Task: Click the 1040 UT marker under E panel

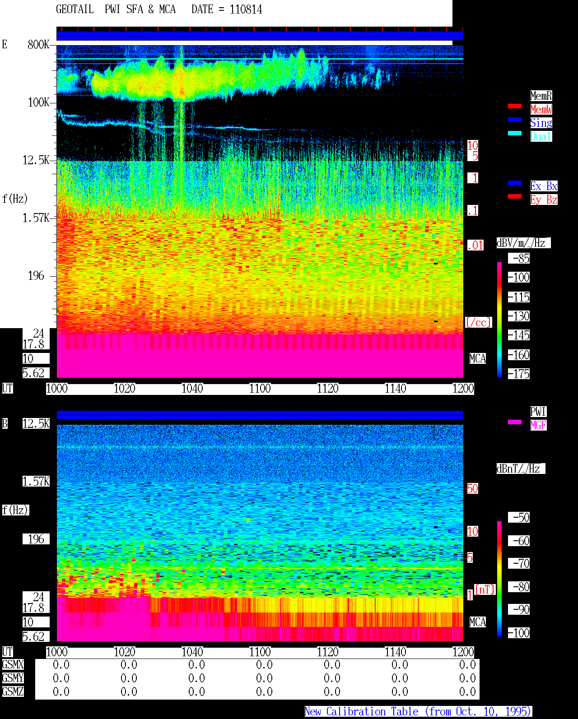Action: [x=192, y=389]
